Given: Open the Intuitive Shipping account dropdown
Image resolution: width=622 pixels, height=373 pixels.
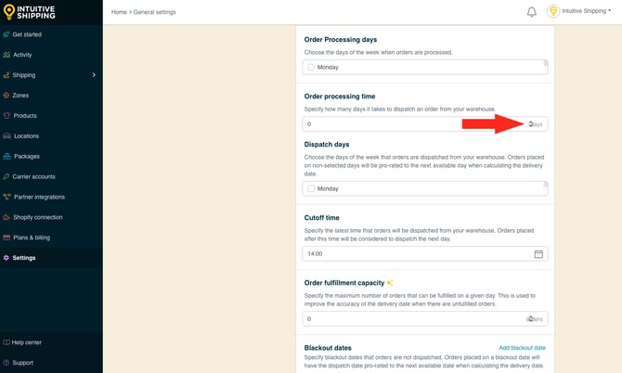Looking at the screenshot, I should [x=587, y=11].
